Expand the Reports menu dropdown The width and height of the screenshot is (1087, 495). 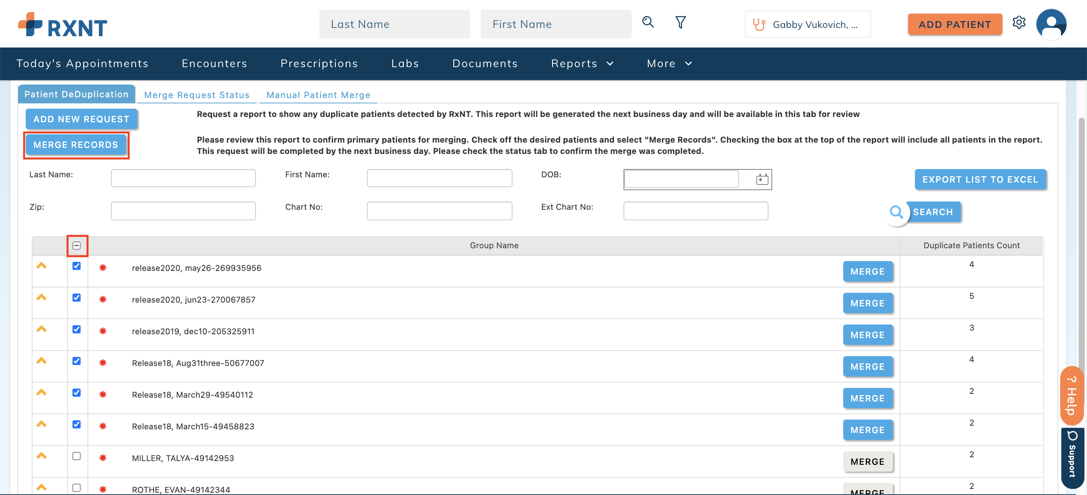582,63
